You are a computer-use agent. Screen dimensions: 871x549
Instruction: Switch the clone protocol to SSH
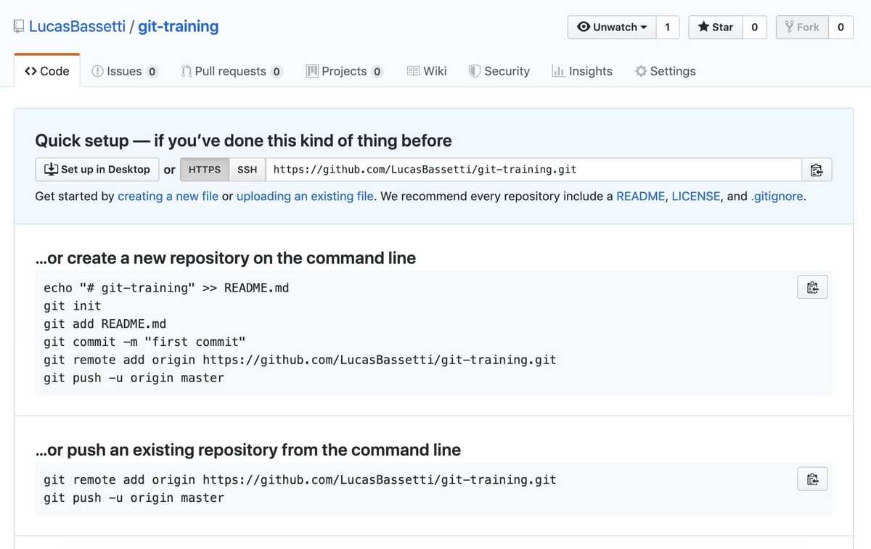click(248, 169)
